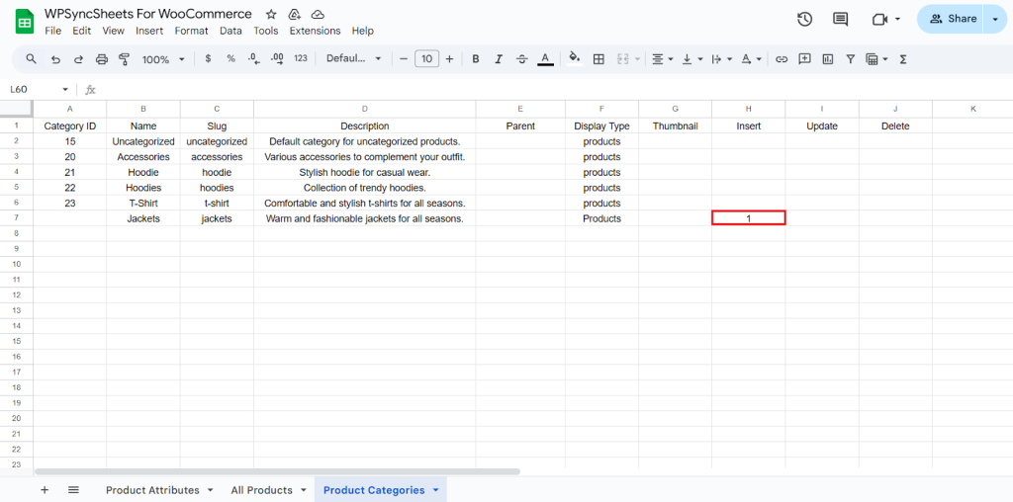Select the cell with Insert value 1
Image resolution: width=1013 pixels, height=502 pixels.
tap(749, 218)
